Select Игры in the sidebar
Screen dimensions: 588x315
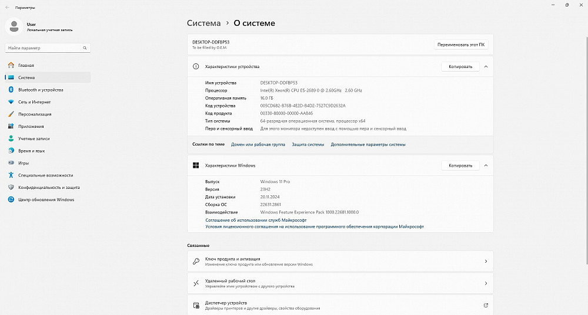(x=48, y=162)
